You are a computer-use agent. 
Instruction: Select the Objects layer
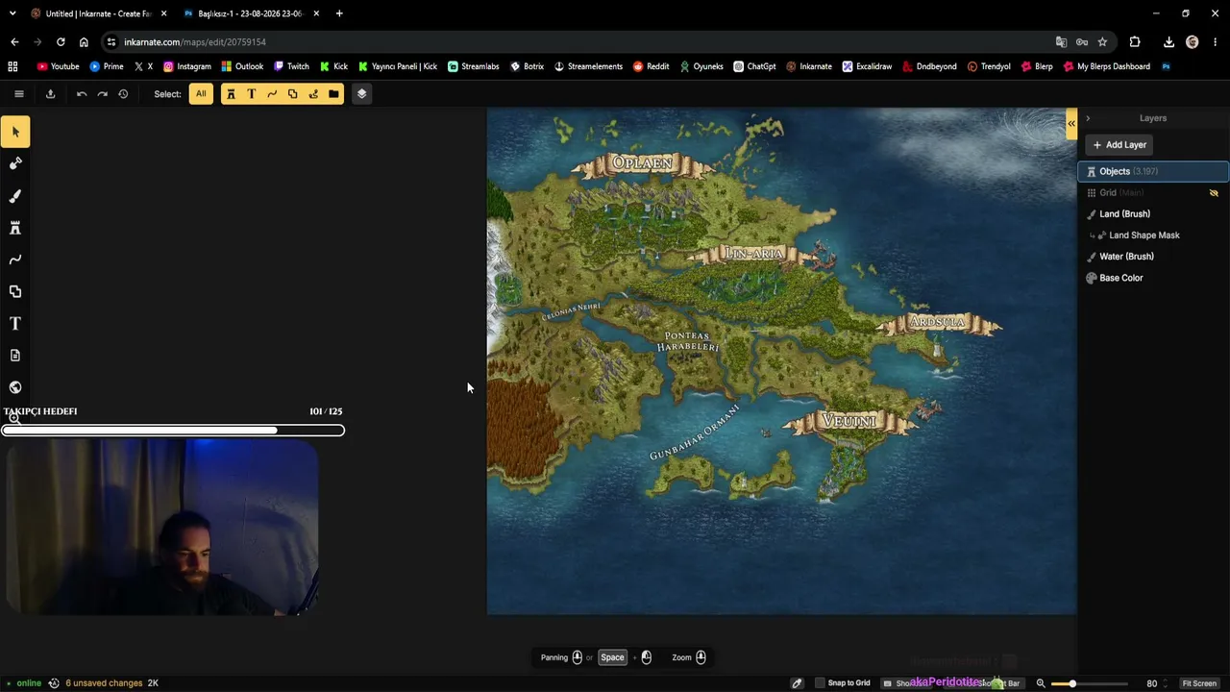[1153, 171]
